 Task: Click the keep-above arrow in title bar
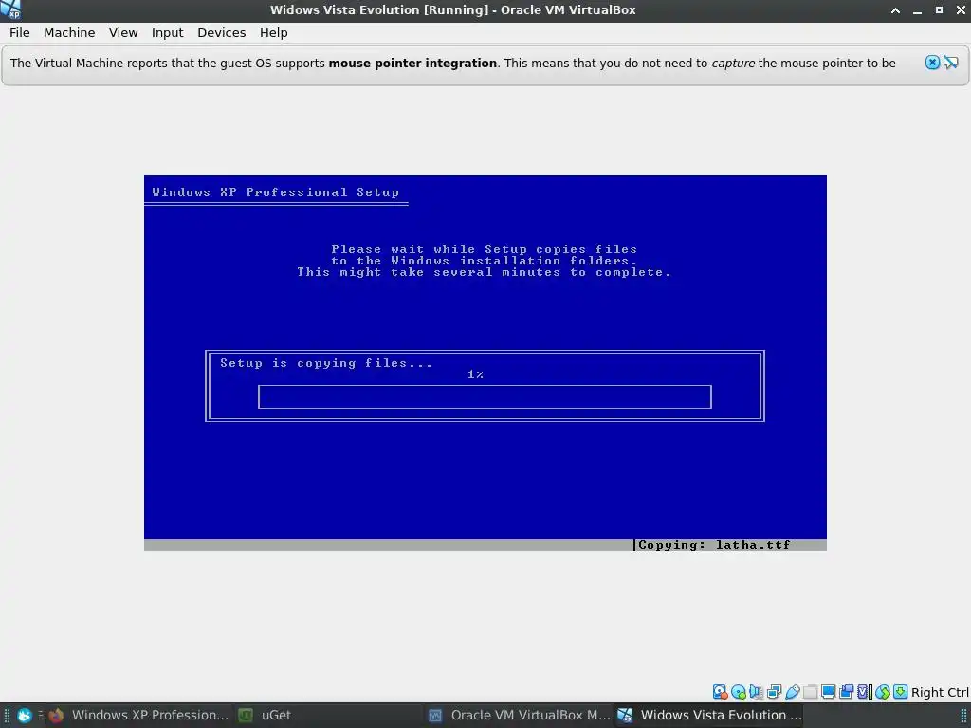(895, 10)
